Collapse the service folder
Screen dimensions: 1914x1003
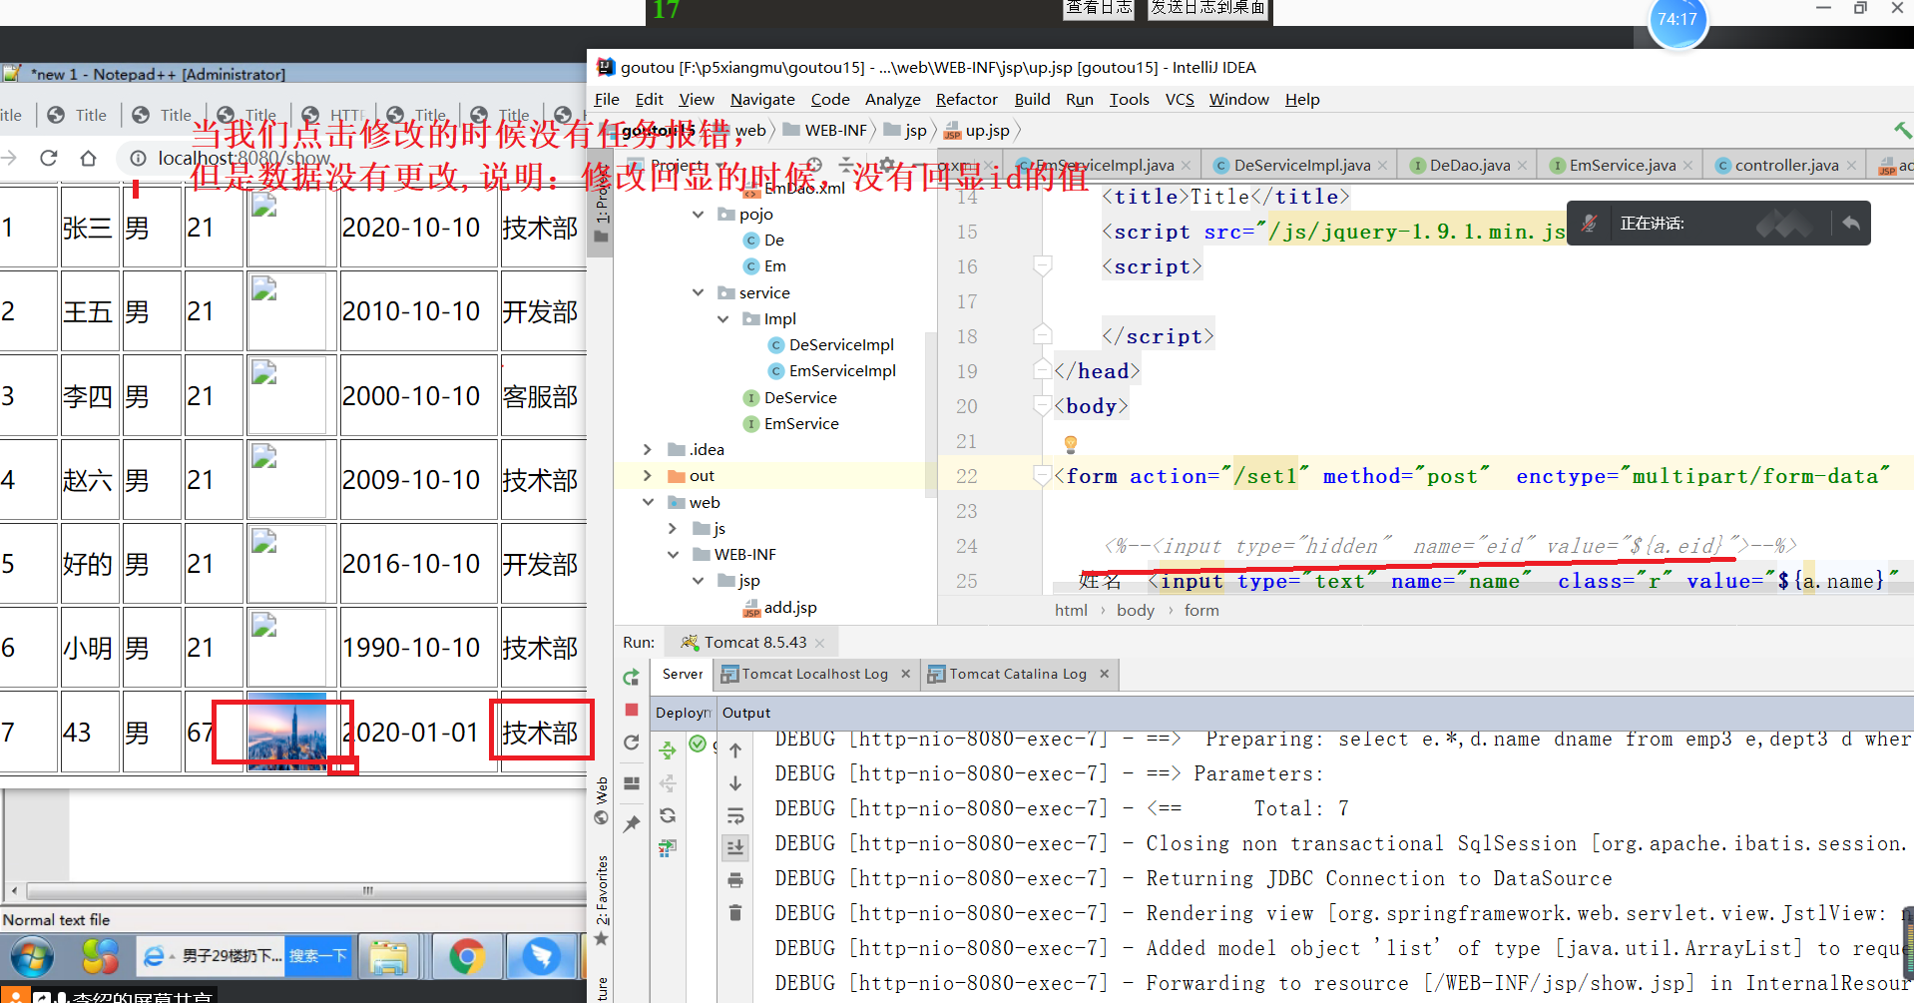pyautogui.click(x=698, y=292)
